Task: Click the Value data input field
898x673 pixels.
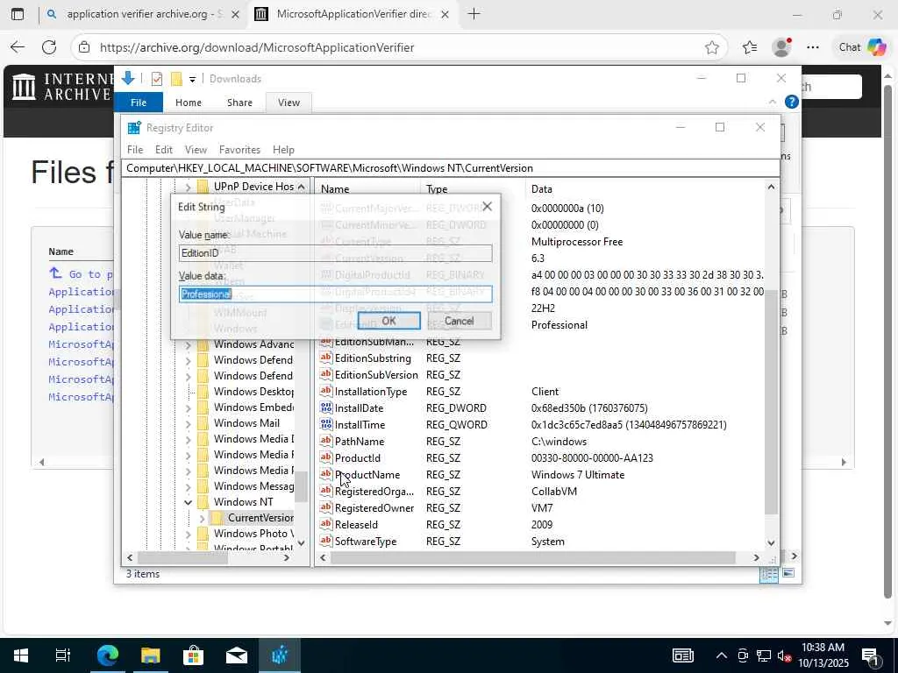Action: tap(335, 294)
